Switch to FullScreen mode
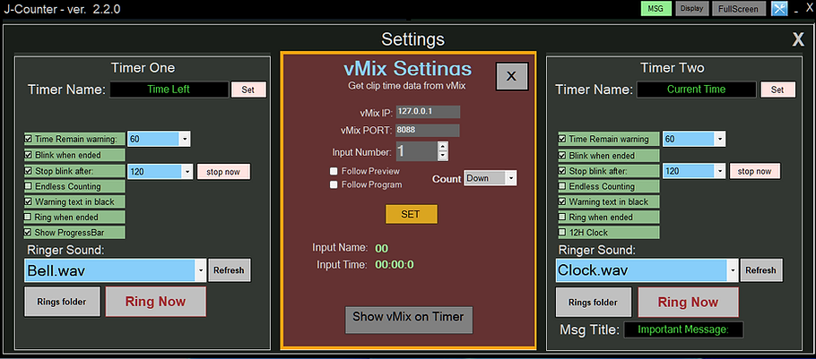 click(739, 8)
